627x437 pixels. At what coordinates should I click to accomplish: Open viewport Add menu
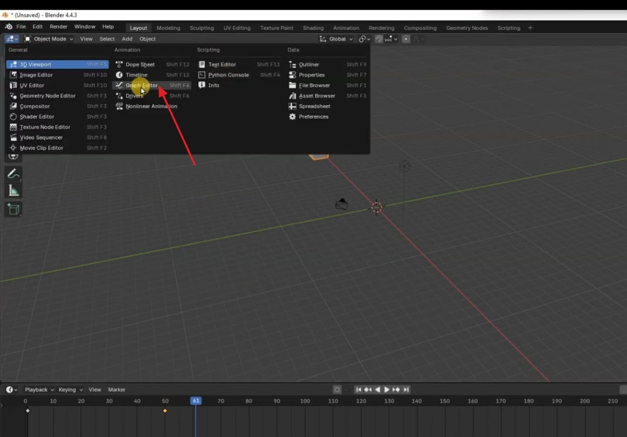click(x=127, y=39)
